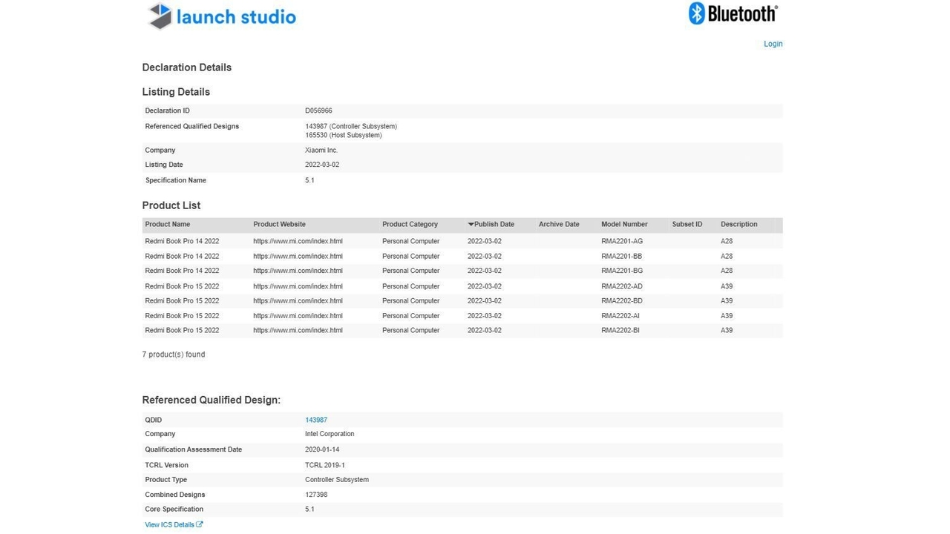This screenshot has height=534, width=950.
Task: Click 7 product(s) found text
Action: (x=174, y=355)
